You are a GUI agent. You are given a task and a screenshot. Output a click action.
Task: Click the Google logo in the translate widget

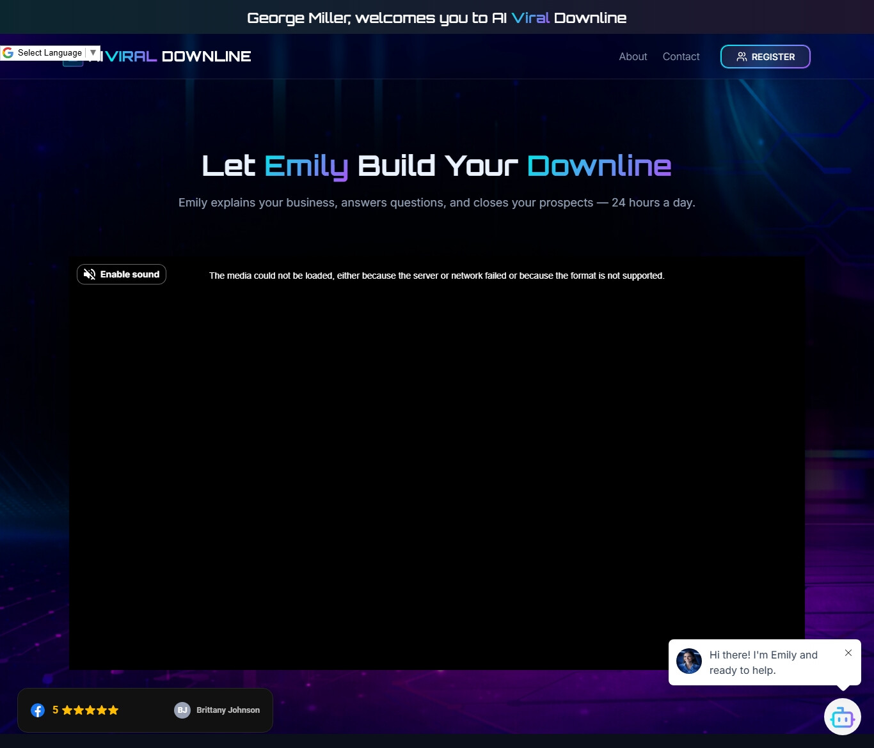pos(8,53)
